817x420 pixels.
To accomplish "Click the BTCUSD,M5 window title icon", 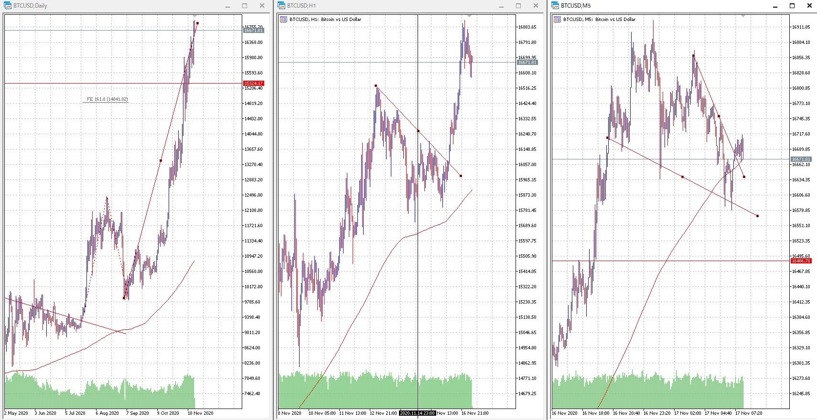I will [555, 6].
